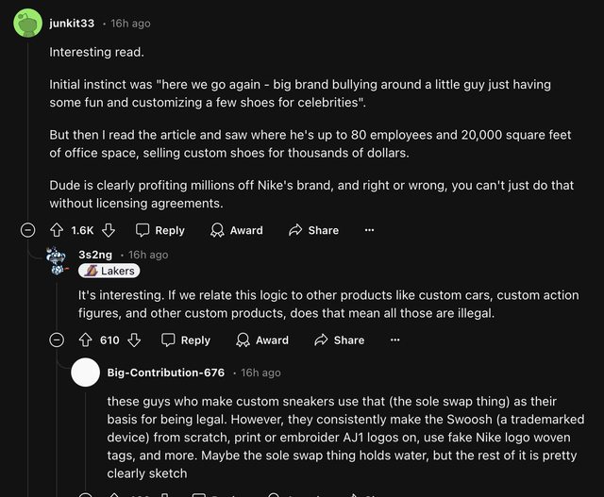Share 3s2ng's comment
604x497 pixels.
(339, 340)
